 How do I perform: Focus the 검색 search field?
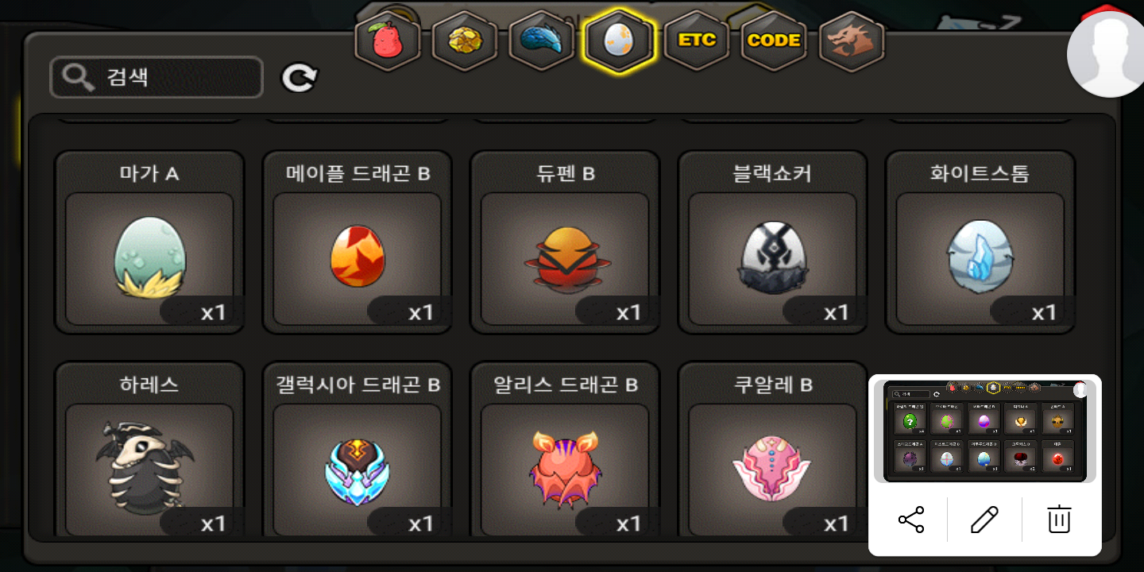[157, 77]
